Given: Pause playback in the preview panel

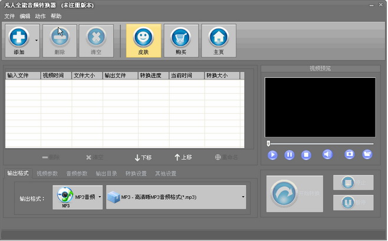Looking at the screenshot, I should (x=290, y=155).
